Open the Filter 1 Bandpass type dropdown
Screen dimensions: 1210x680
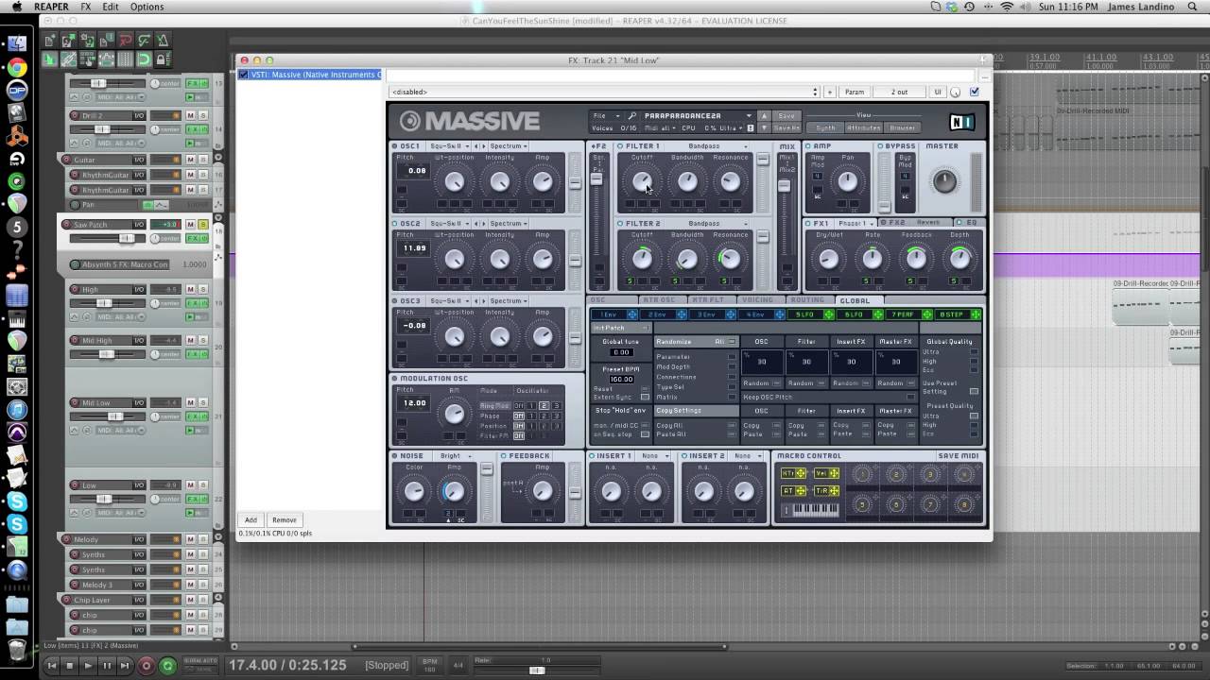coord(718,146)
